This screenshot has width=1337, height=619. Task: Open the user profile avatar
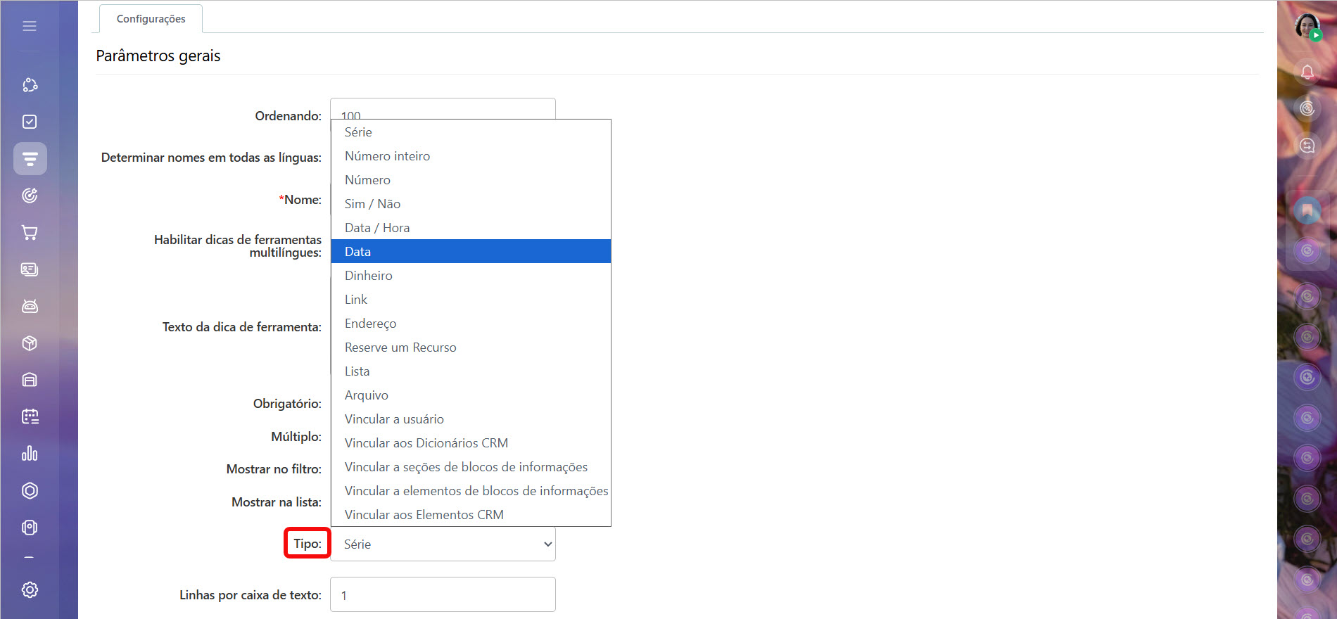pyautogui.click(x=1307, y=27)
